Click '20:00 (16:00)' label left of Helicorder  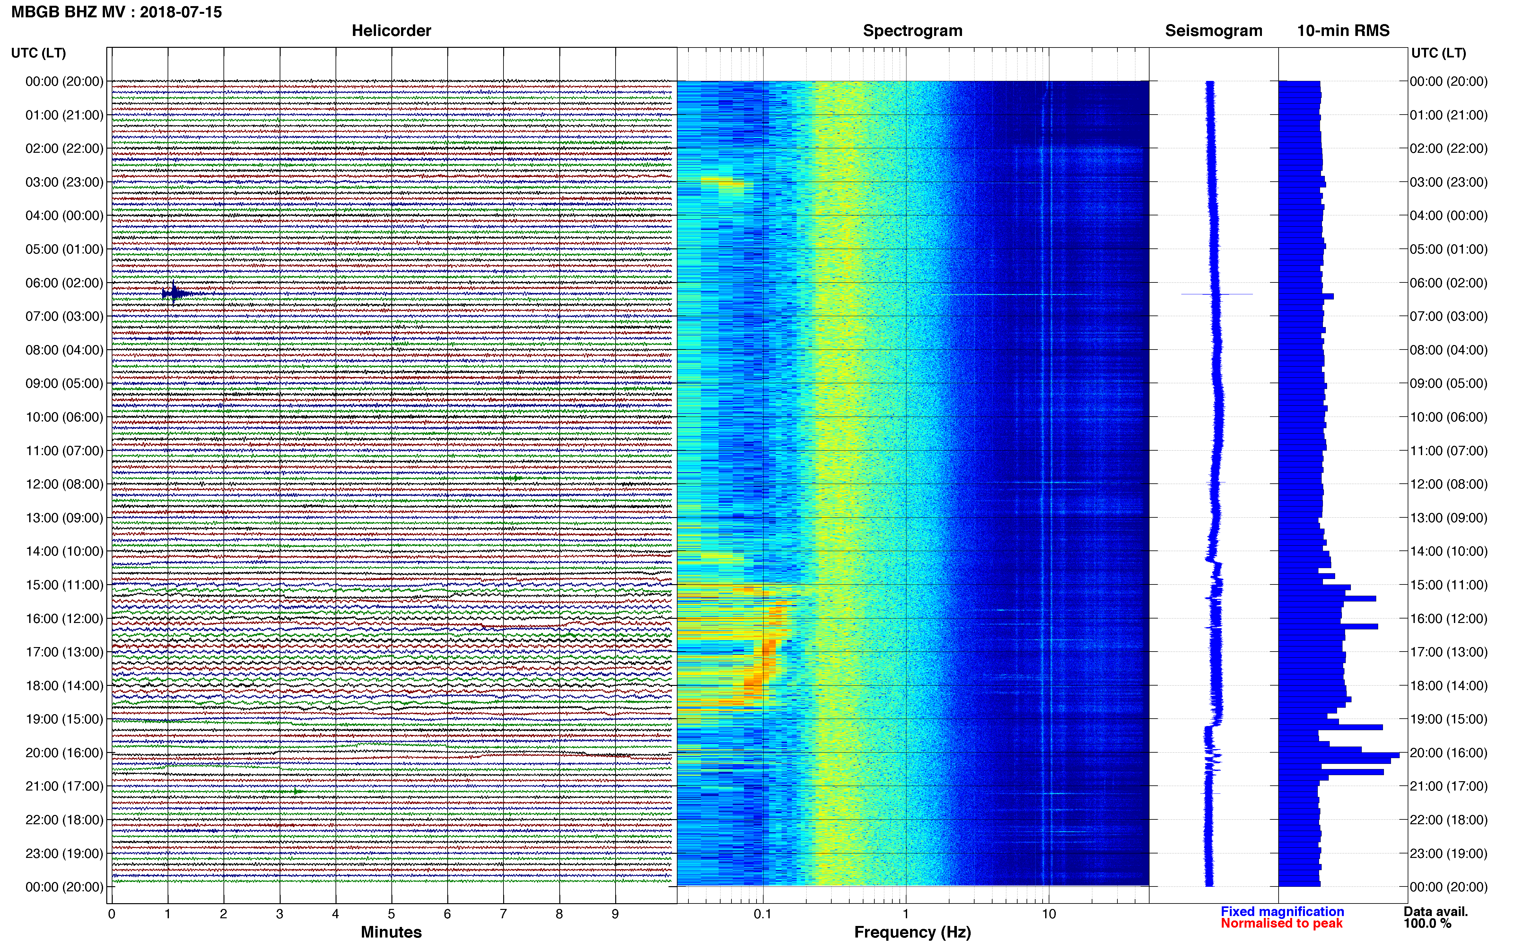pyautogui.click(x=64, y=753)
